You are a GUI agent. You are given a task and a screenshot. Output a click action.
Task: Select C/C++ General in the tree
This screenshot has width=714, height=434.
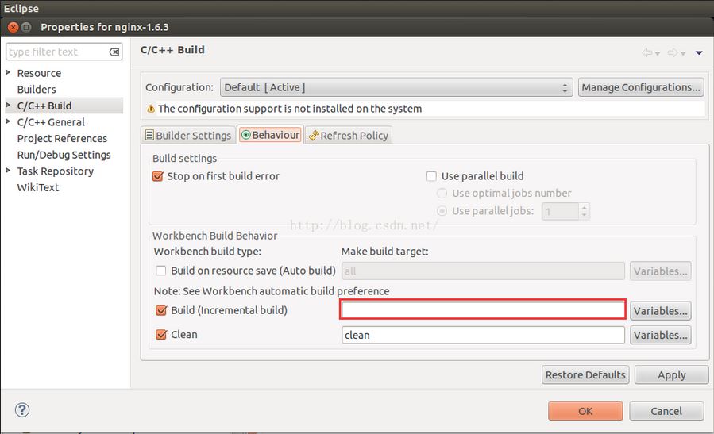(51, 122)
